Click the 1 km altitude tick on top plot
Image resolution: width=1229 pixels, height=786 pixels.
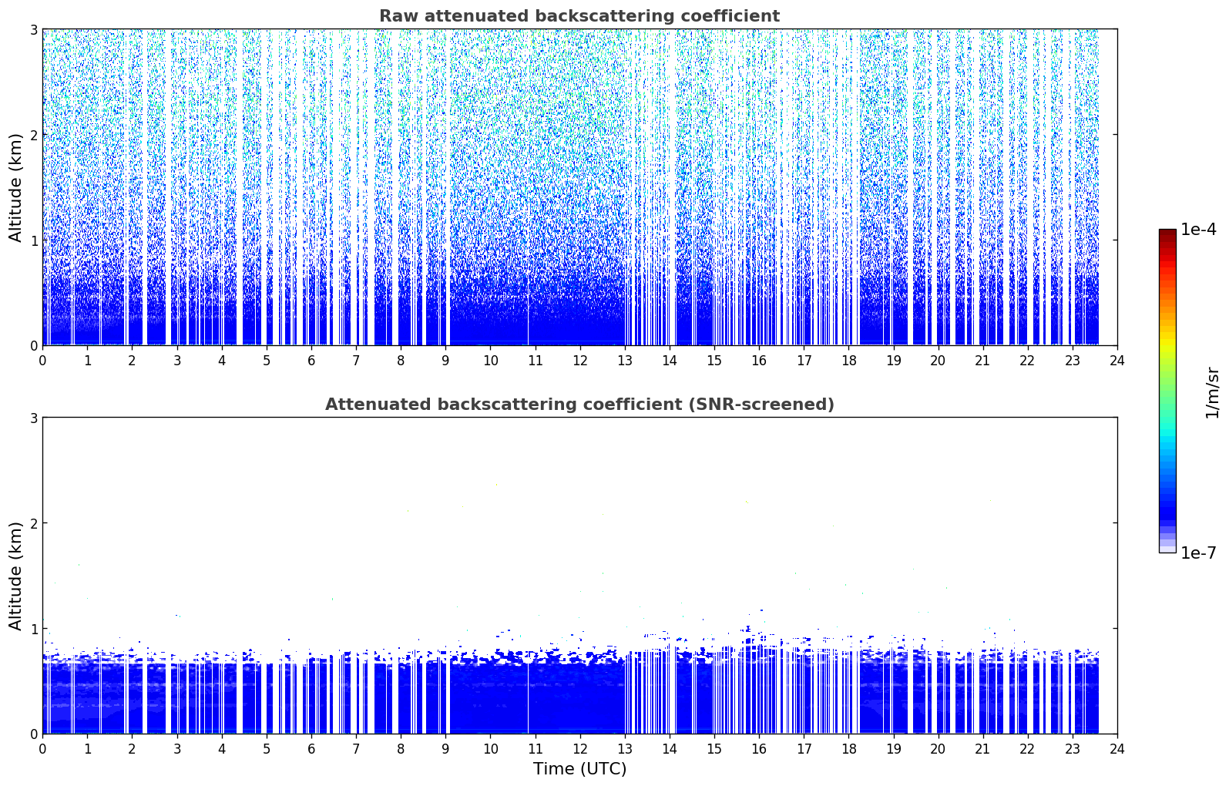[x=33, y=240]
